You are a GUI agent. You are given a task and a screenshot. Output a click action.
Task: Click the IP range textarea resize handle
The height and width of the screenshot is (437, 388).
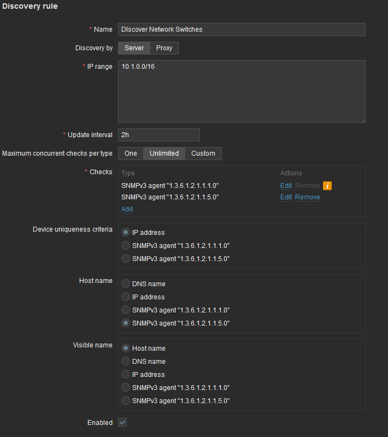click(x=362, y=119)
